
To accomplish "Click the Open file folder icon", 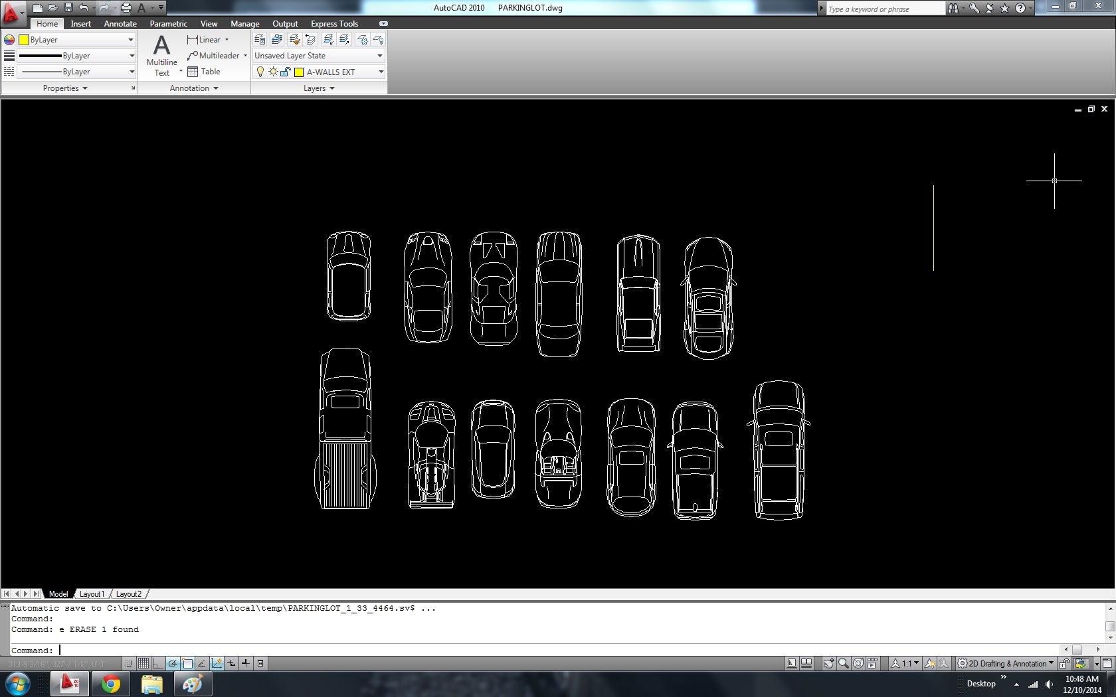I will [x=53, y=8].
